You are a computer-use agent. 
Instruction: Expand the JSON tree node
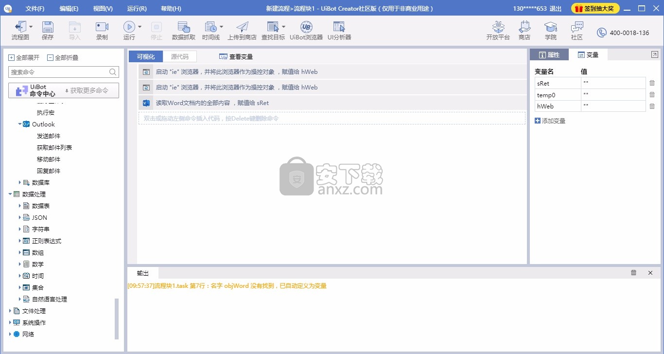coord(20,217)
